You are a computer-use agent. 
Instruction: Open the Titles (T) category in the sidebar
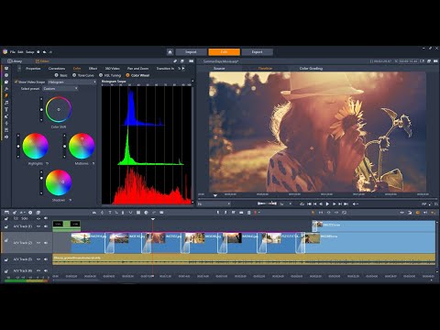[6, 109]
